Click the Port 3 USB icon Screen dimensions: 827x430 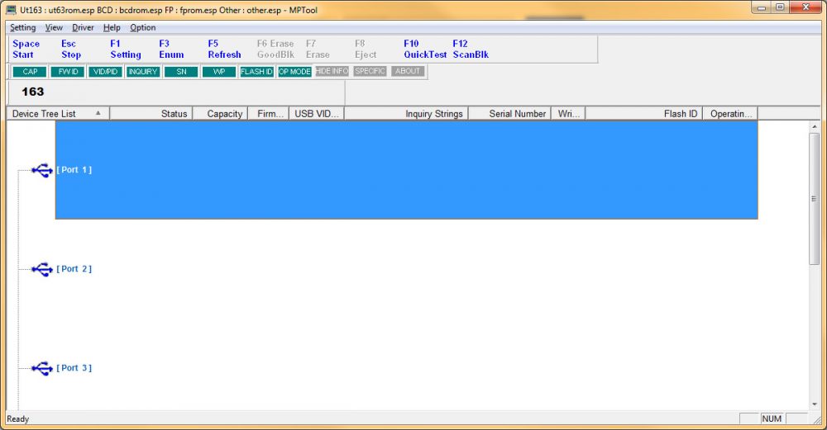41,368
